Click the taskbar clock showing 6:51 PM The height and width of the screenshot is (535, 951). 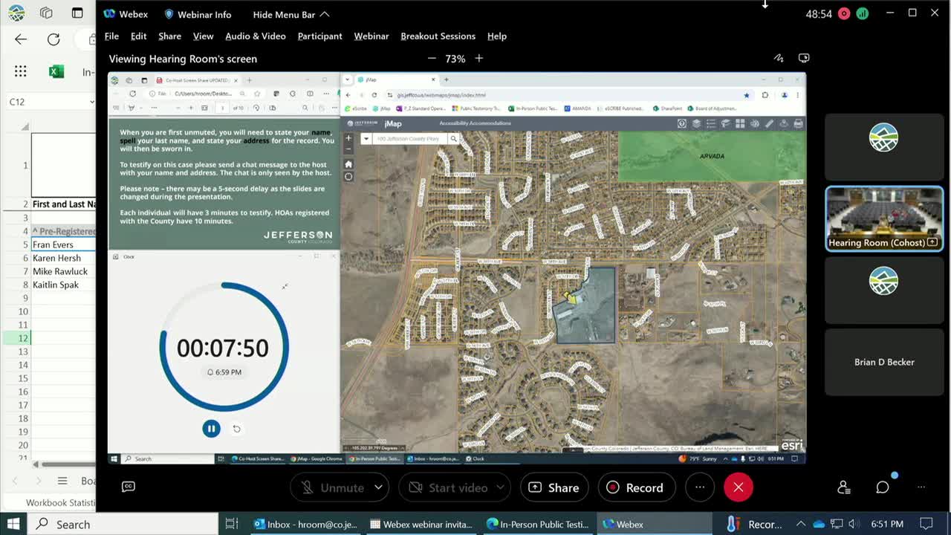pyautogui.click(x=886, y=524)
